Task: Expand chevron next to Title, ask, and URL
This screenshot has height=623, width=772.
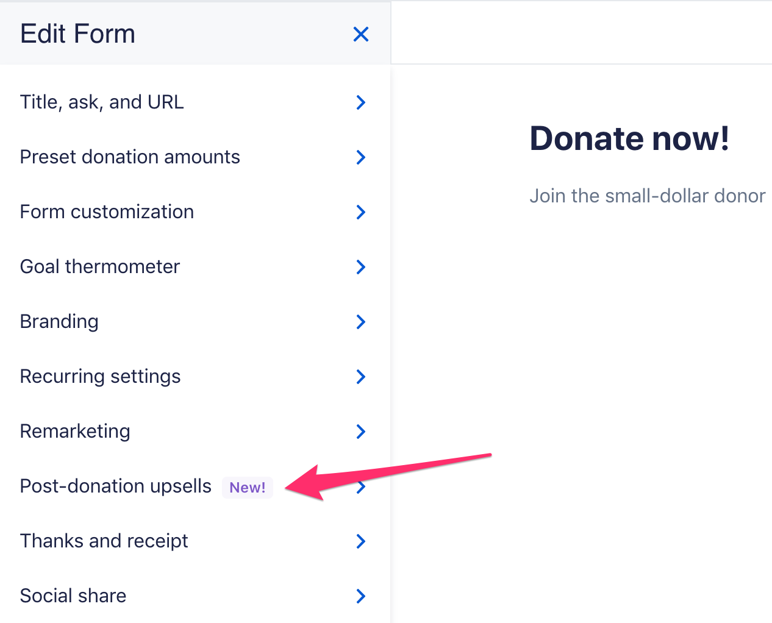Action: pos(361,102)
